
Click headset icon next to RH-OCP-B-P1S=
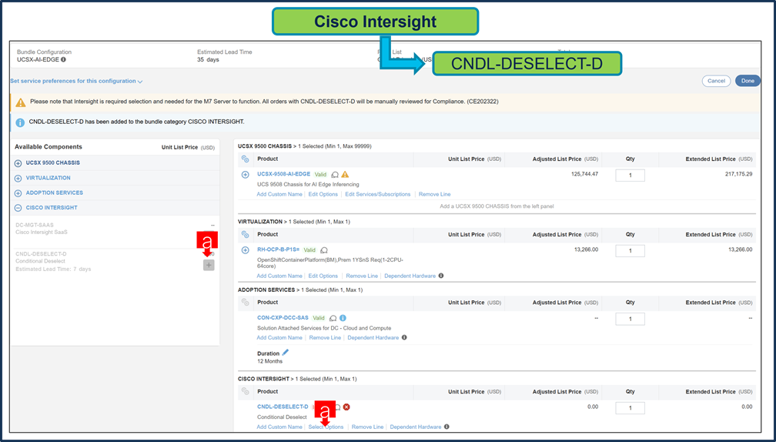point(324,250)
